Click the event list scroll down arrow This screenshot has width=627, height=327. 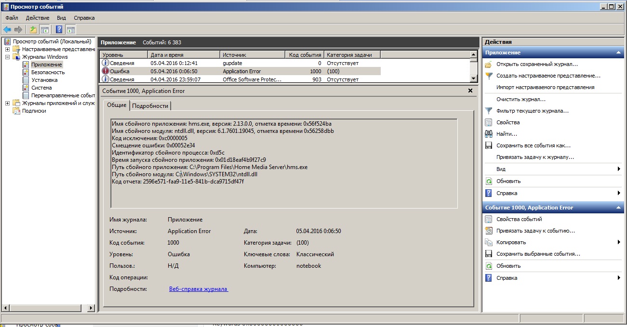(x=473, y=79)
